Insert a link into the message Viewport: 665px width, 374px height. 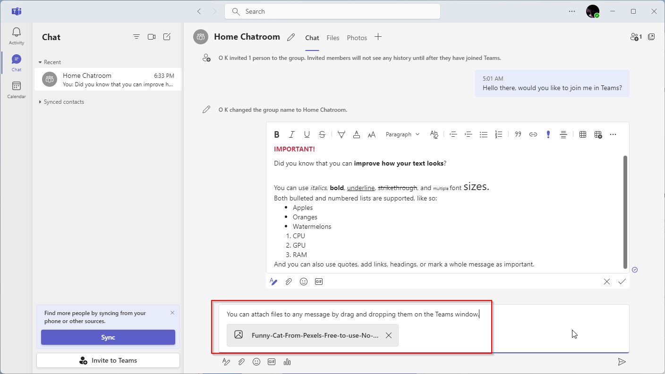click(533, 134)
